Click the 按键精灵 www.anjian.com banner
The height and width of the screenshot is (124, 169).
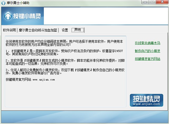coord(147,100)
